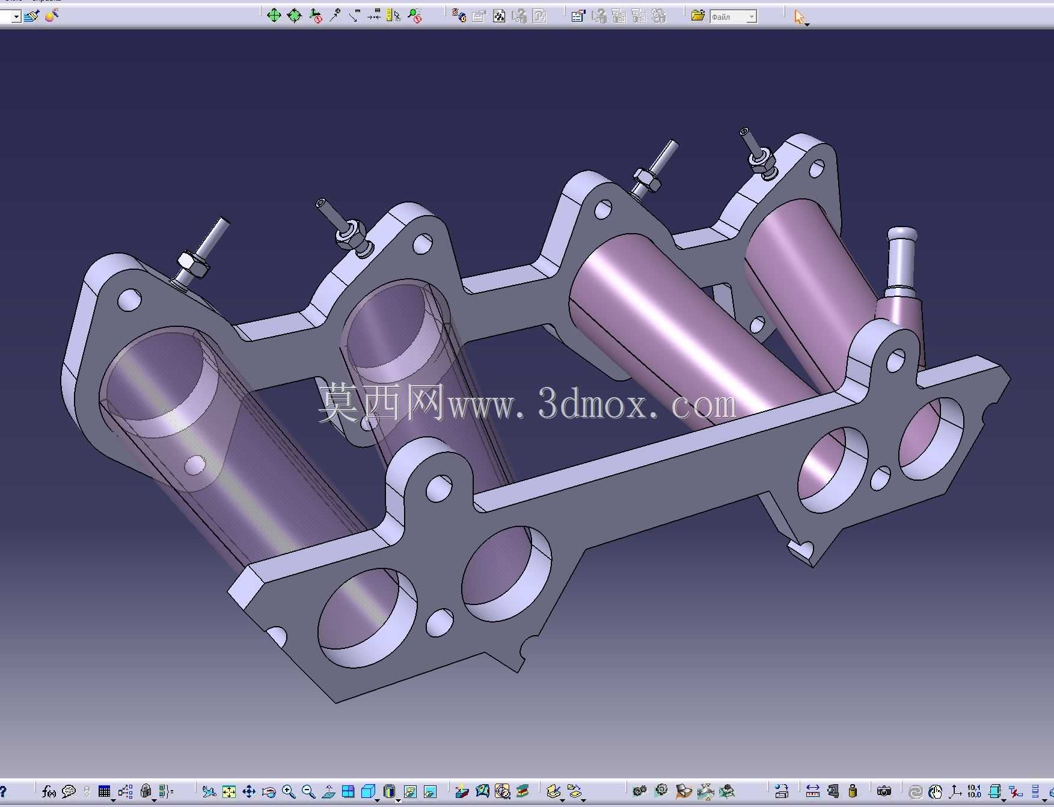Click the double-gear icon in bottom toolbar

pos(640,792)
